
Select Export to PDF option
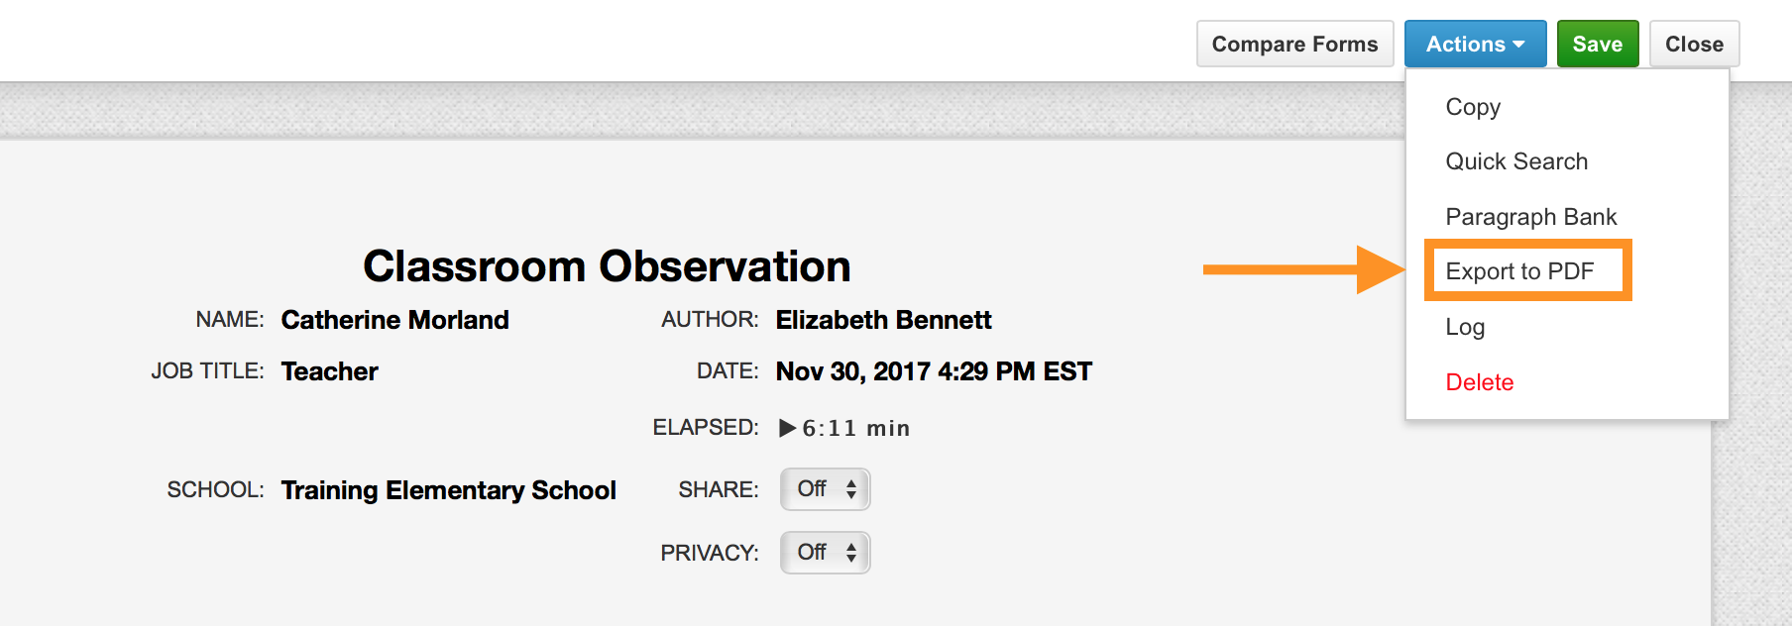tap(1519, 271)
